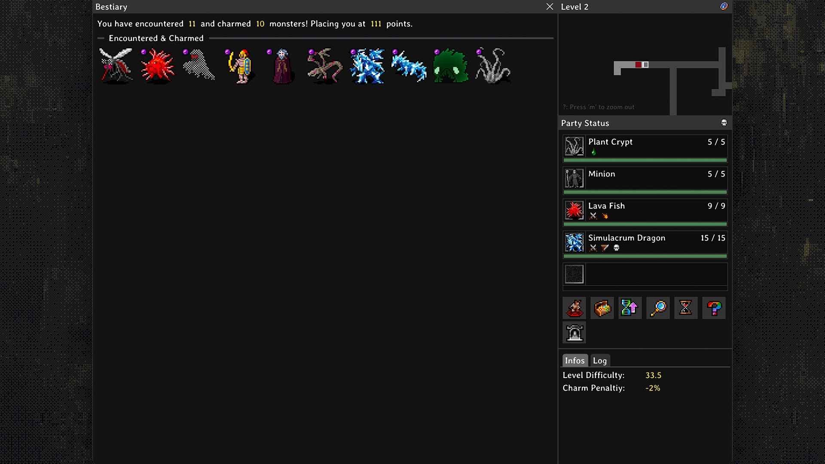Viewport: 825px width, 464px height.
Task: Select the armored warrior with shield entry
Action: 241,65
